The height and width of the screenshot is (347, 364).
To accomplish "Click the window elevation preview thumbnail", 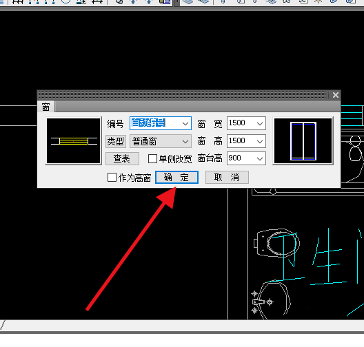I will coord(303,141).
